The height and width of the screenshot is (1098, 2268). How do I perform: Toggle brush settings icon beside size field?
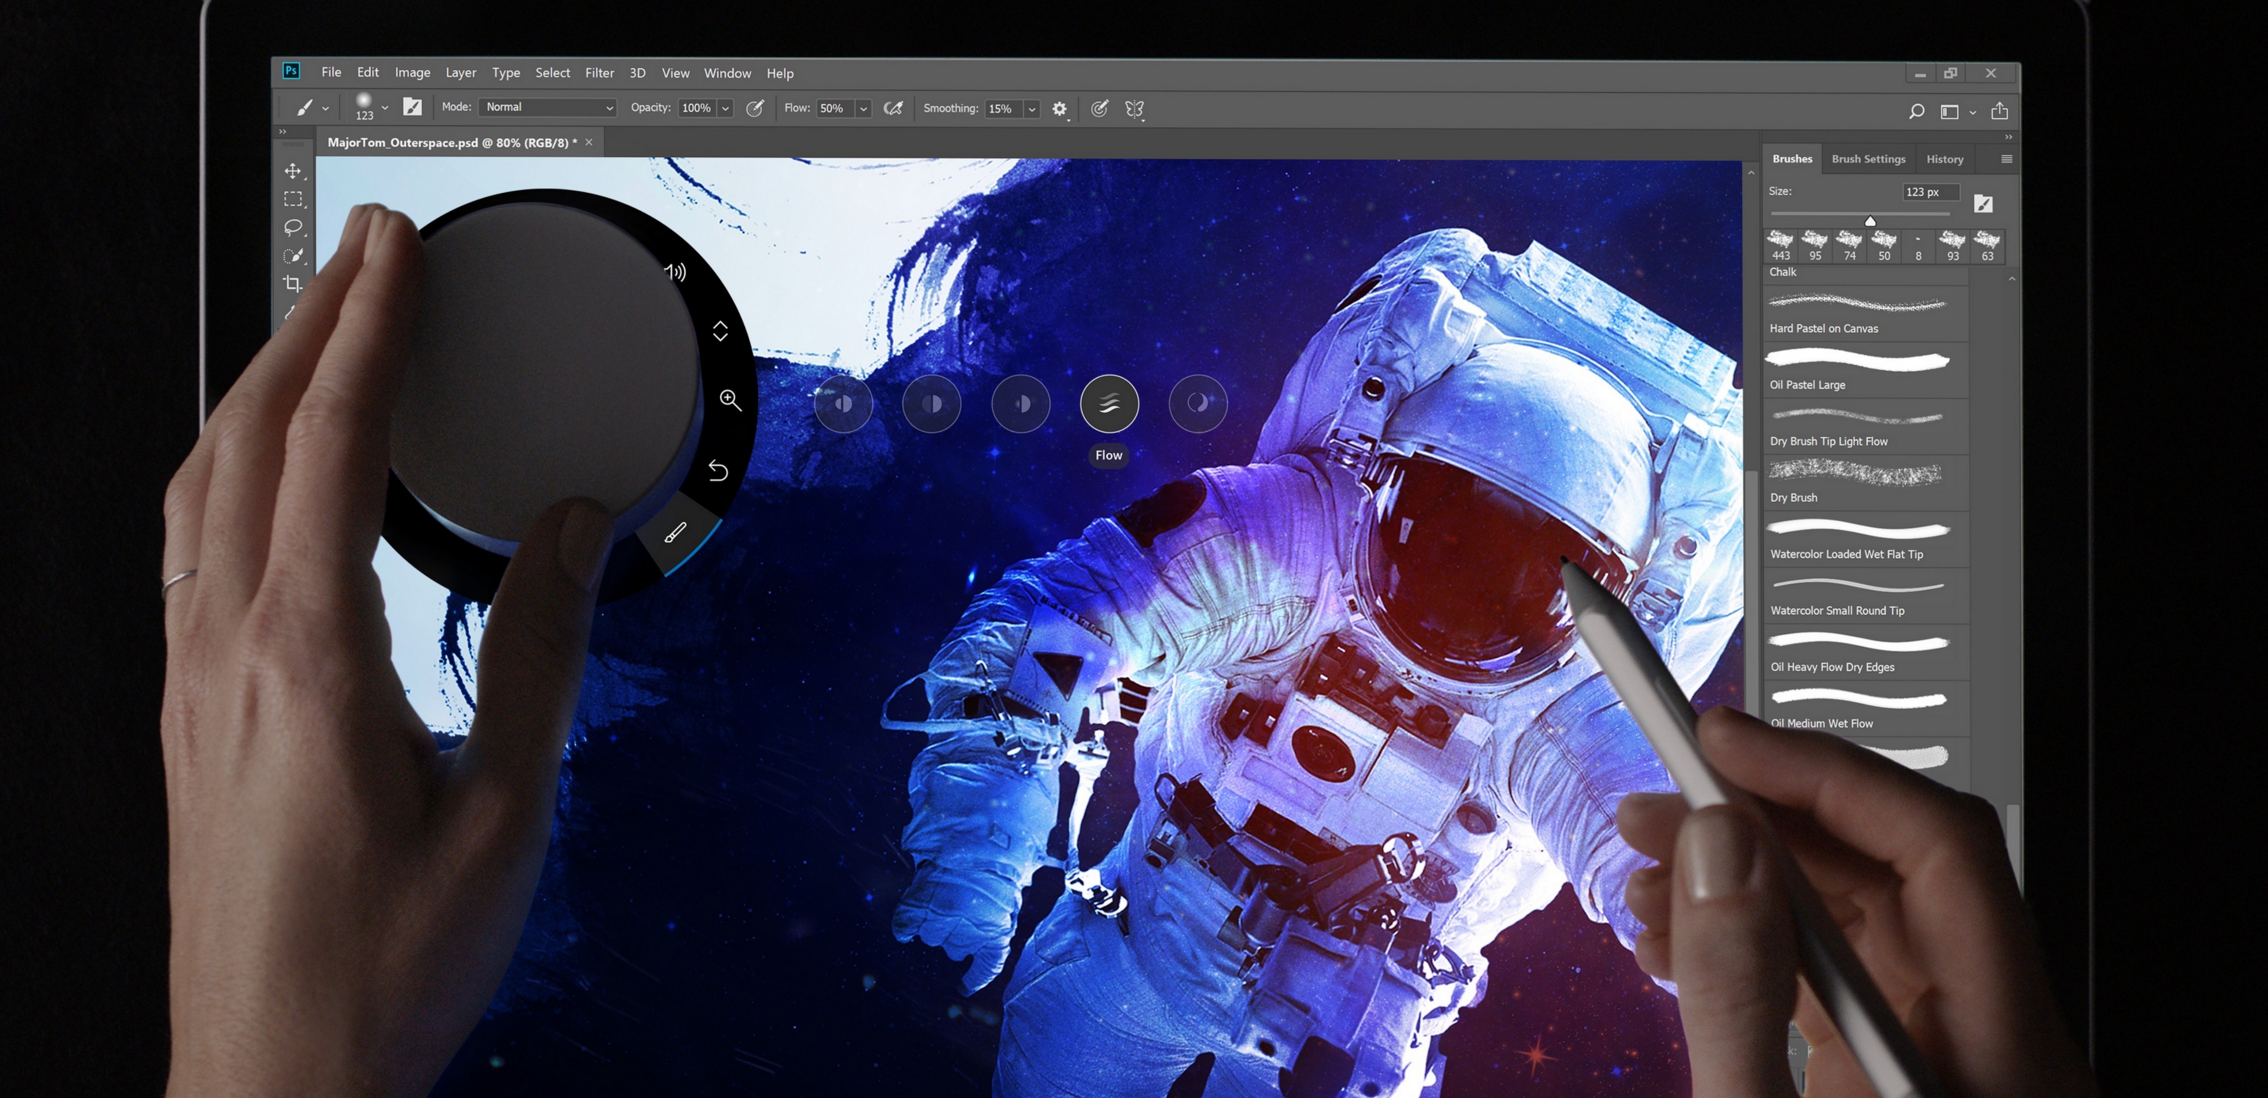point(1983,204)
